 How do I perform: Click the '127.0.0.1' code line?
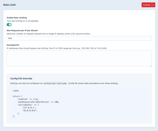(29, 108)
